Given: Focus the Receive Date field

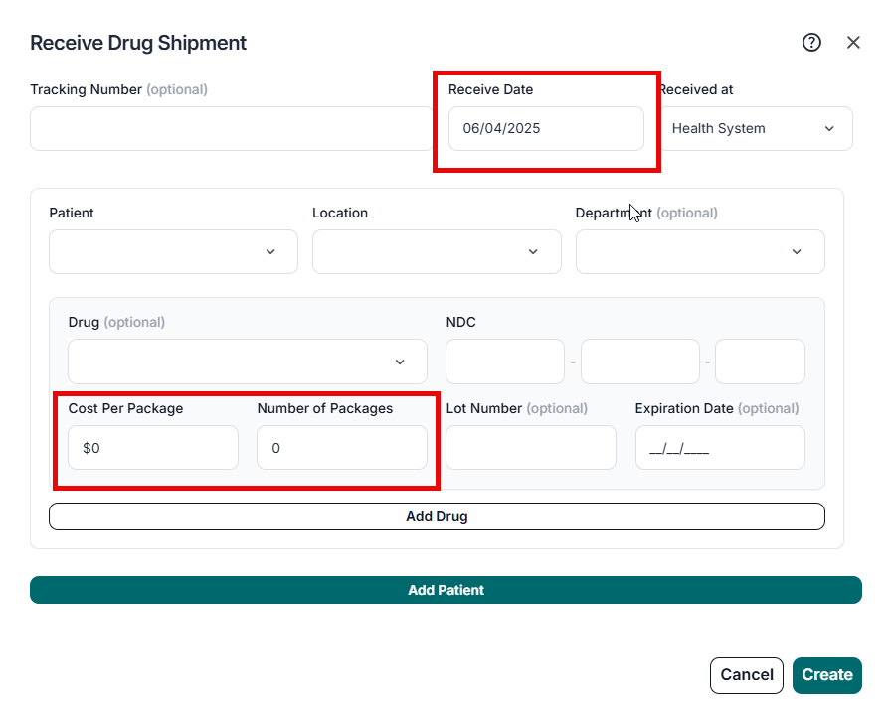Looking at the screenshot, I should click(546, 128).
